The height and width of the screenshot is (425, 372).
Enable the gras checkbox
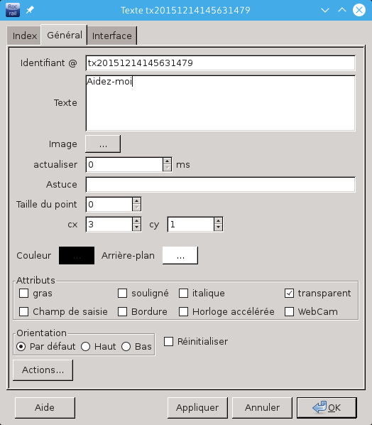coord(24,293)
